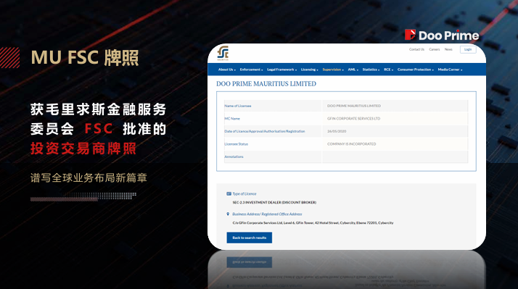
Task: Follow the Contact Us link
Action: [416, 49]
